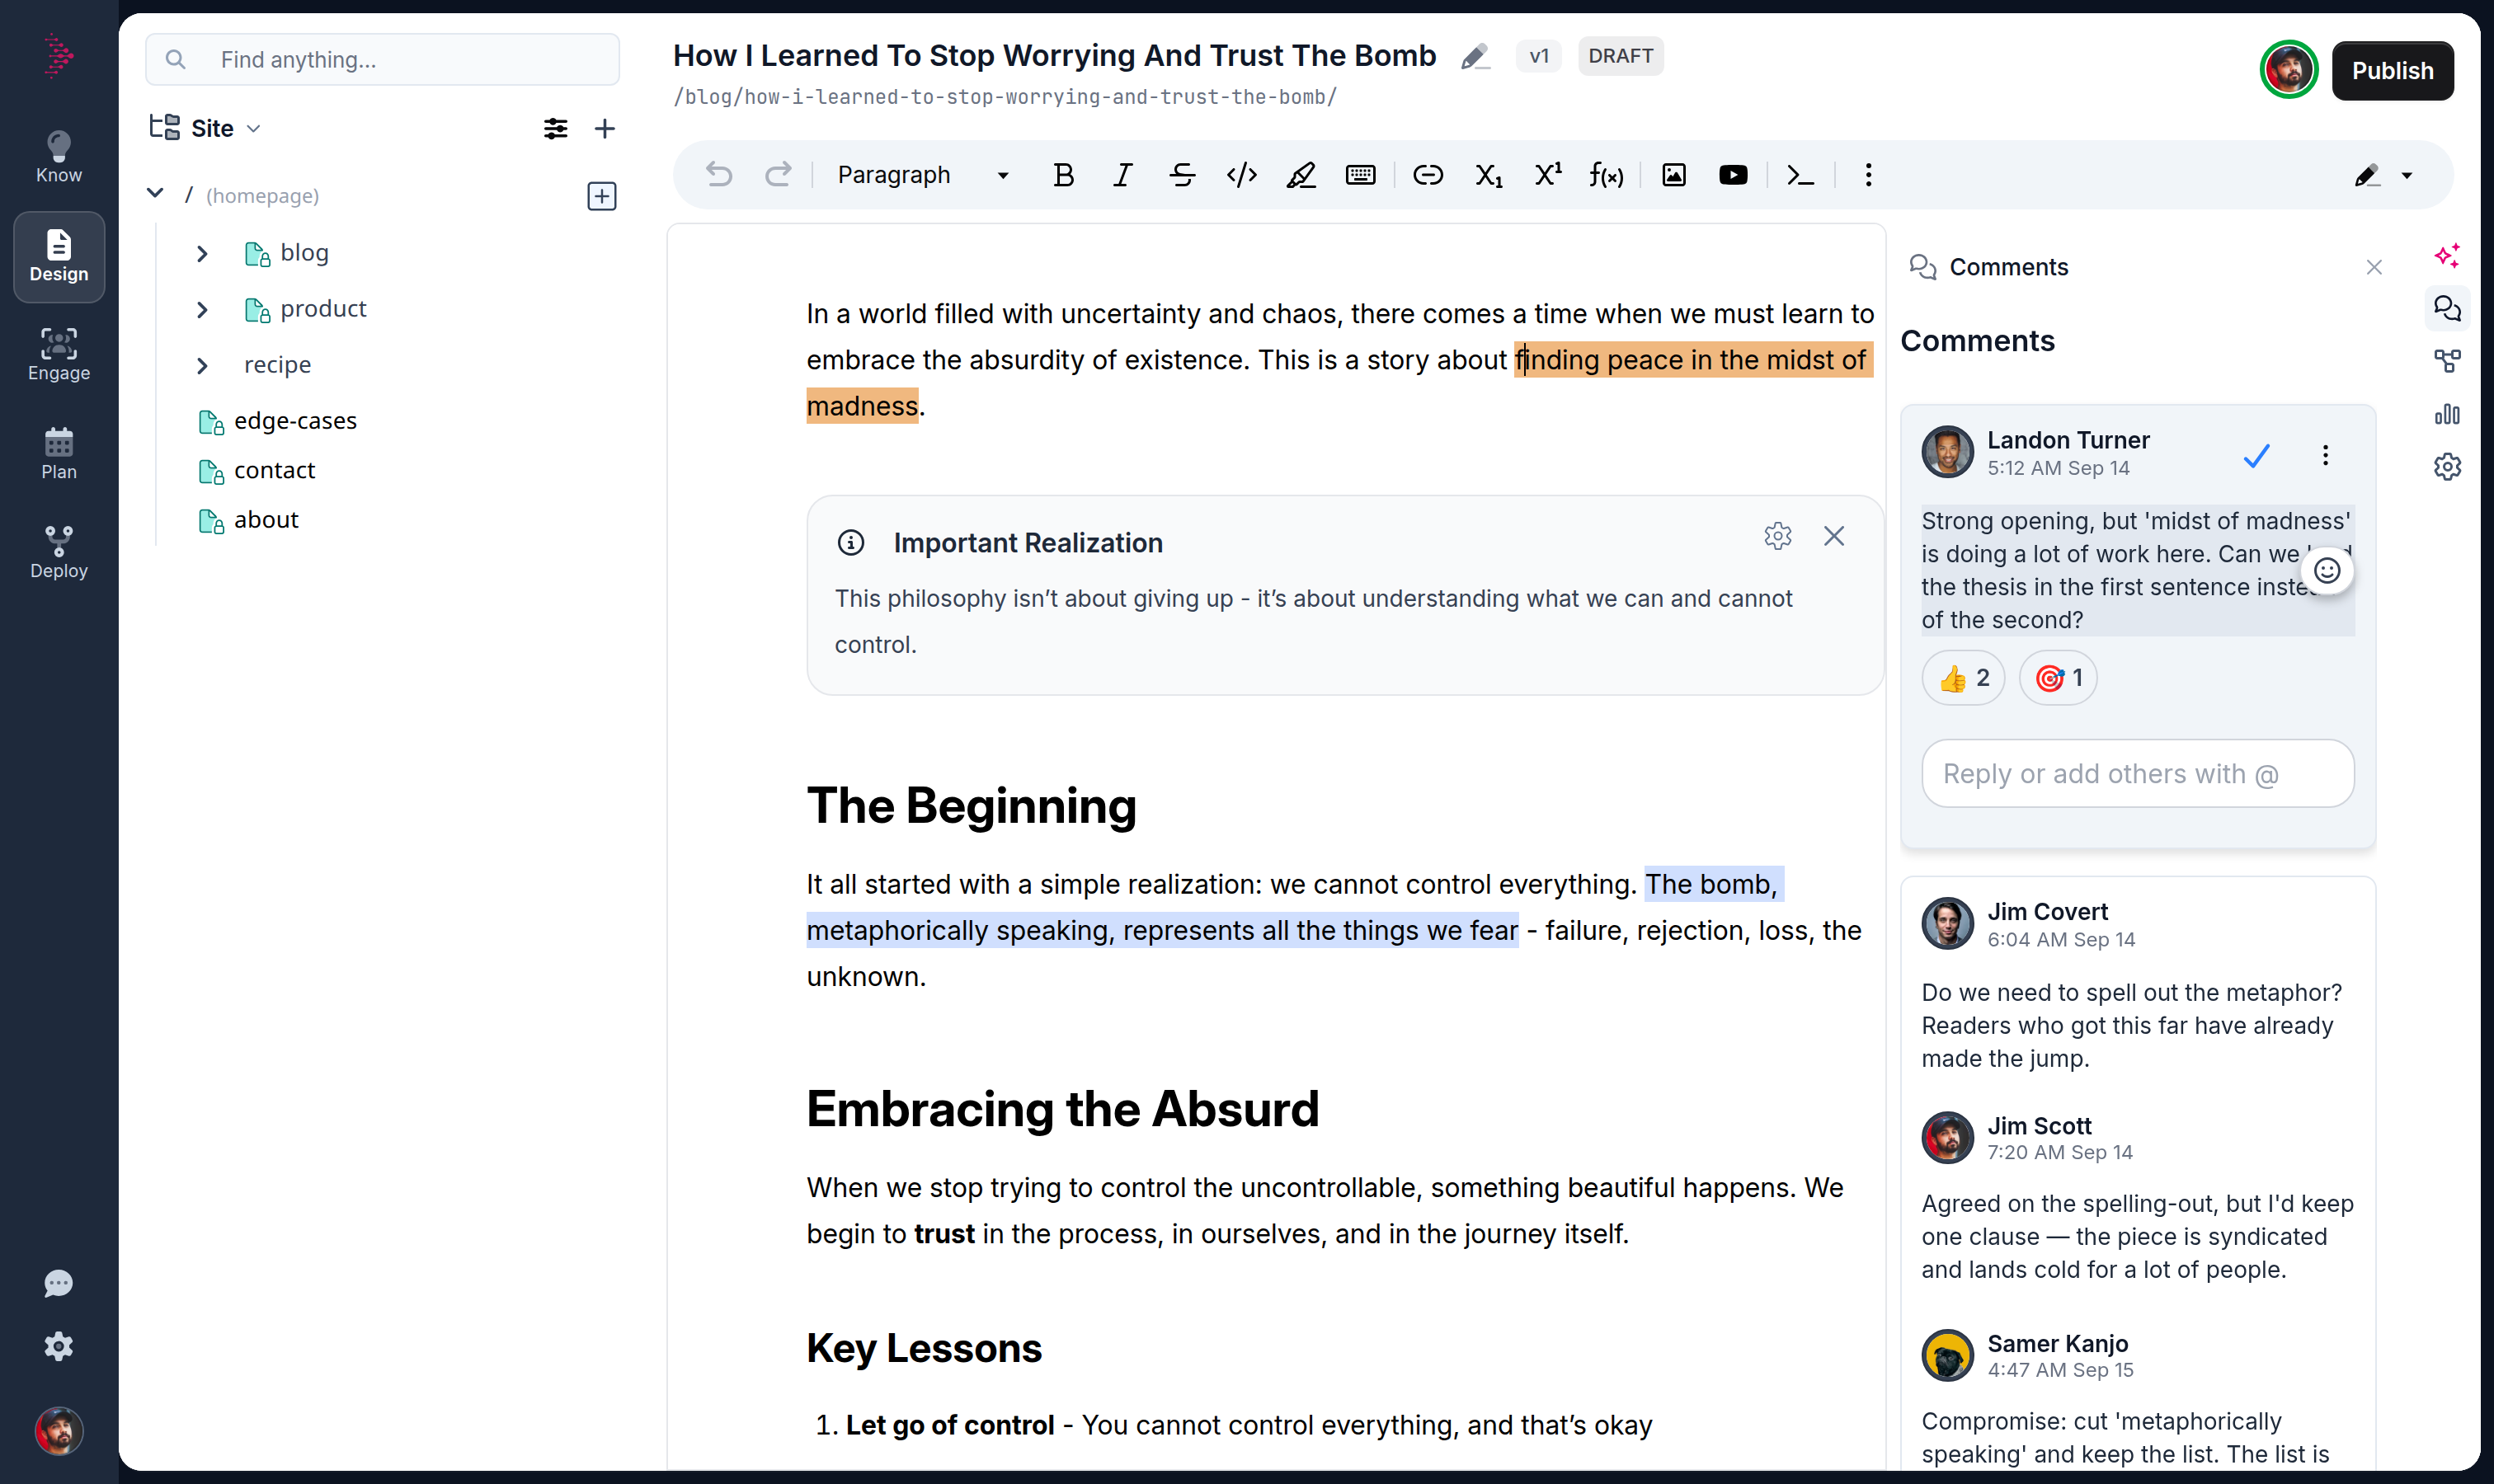The image size is (2494, 1484).
Task: Undo the last edit
Action: (x=718, y=175)
